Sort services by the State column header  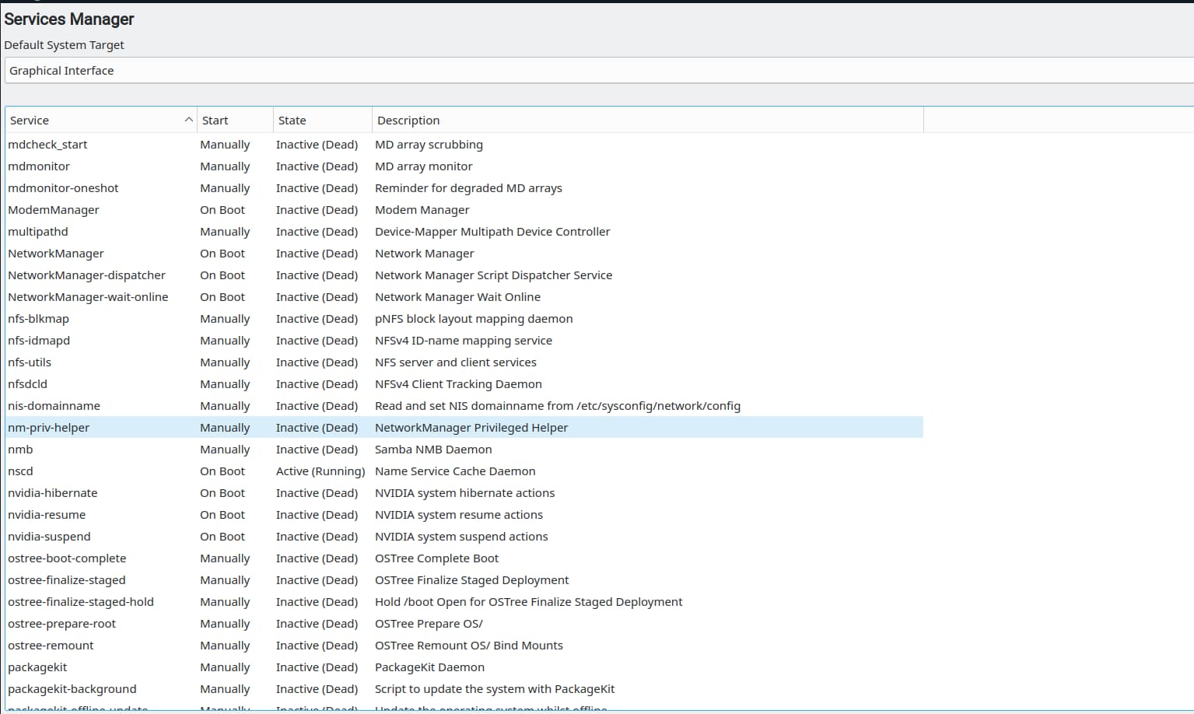click(291, 120)
